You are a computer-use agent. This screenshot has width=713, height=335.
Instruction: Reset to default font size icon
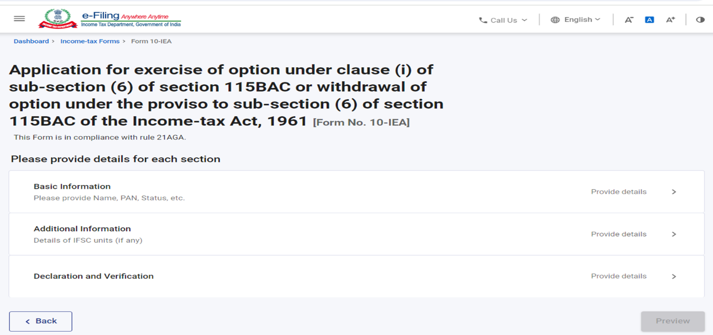(x=649, y=20)
